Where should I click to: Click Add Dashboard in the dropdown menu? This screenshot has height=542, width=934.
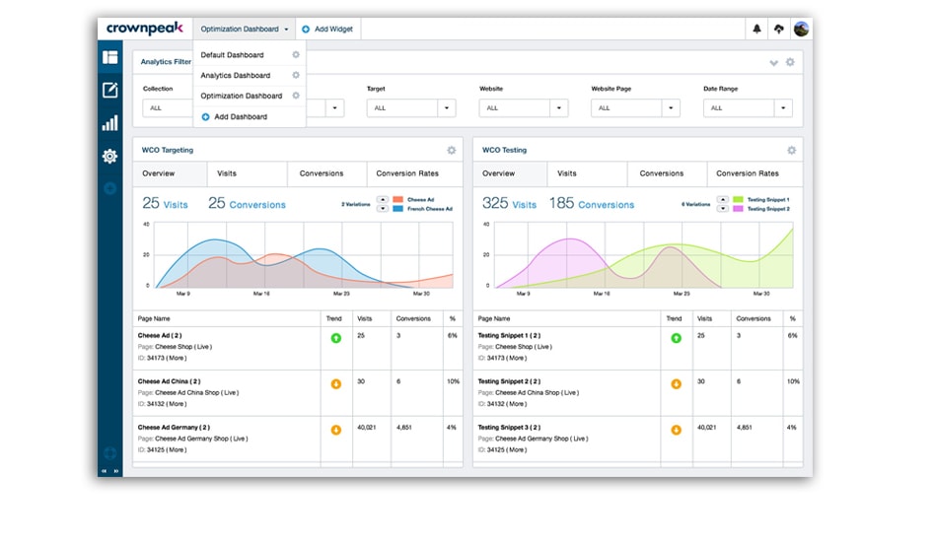[x=240, y=117]
